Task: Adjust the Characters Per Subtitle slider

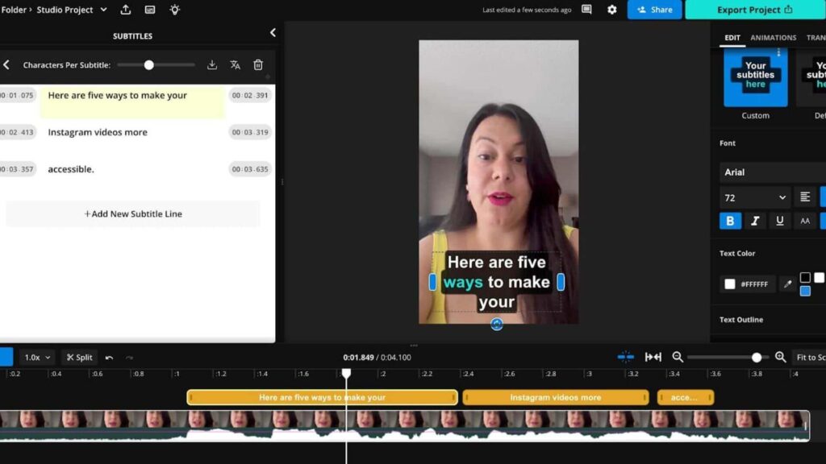Action: (148, 65)
